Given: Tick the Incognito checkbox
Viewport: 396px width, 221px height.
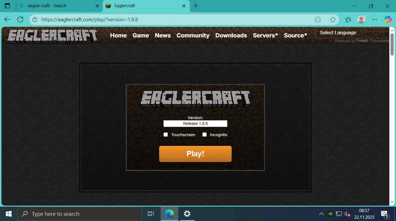Looking at the screenshot, I should coord(204,135).
